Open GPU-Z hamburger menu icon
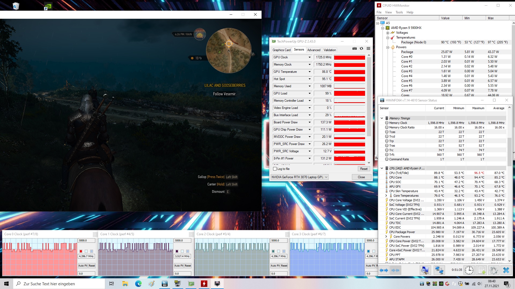This screenshot has height=289, width=515. tap(368, 48)
